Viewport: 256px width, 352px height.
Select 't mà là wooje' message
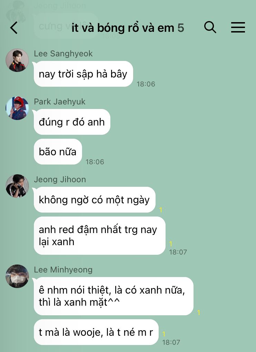(96, 332)
